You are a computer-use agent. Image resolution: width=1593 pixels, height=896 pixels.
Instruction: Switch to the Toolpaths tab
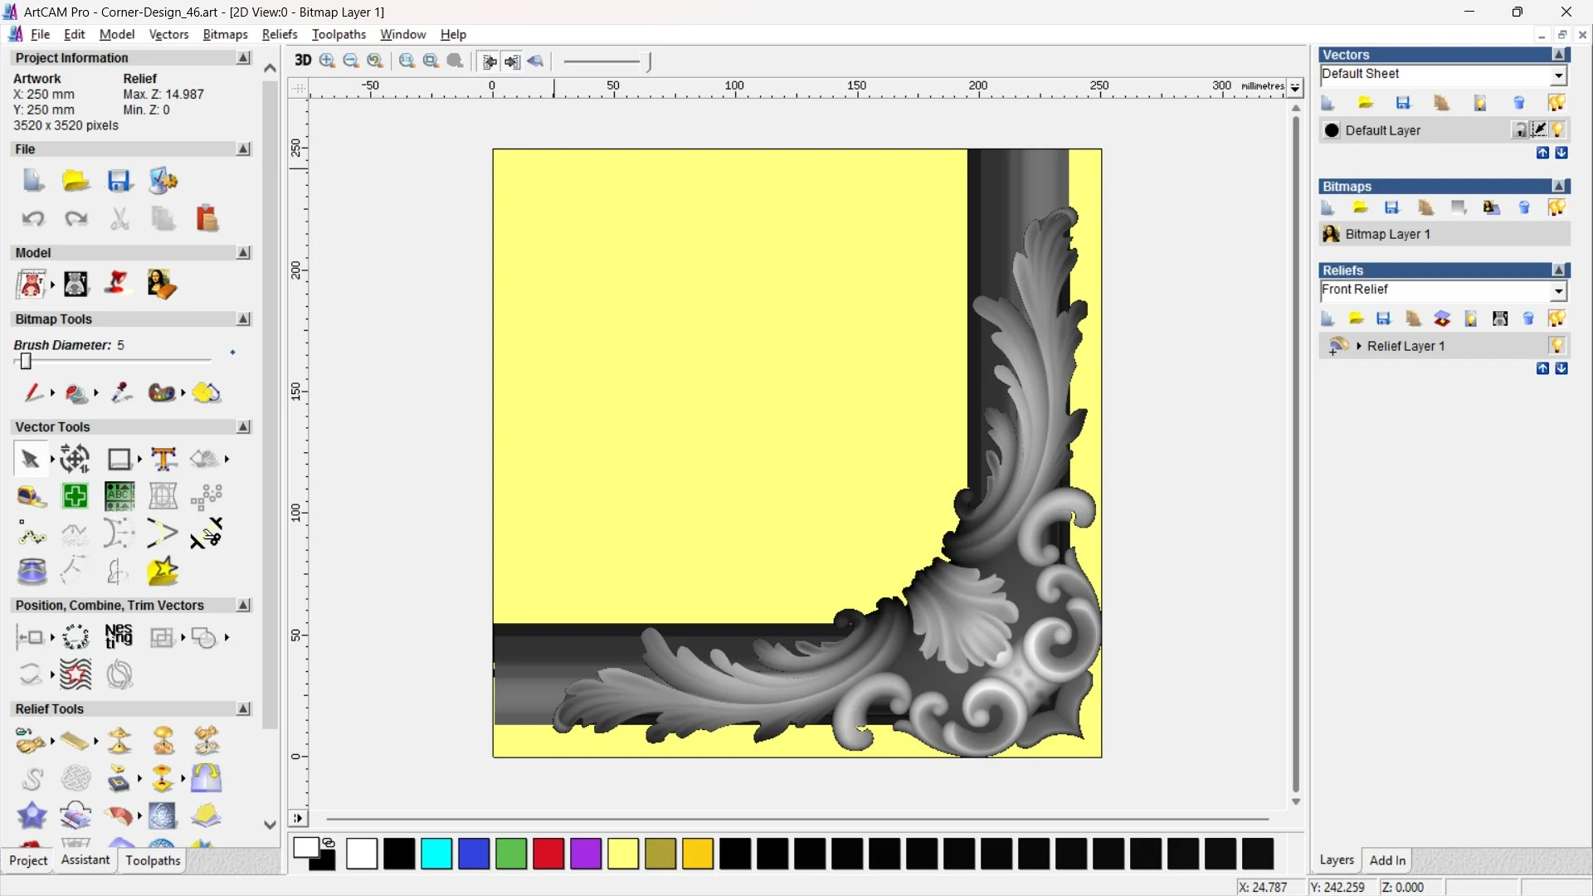click(x=152, y=861)
